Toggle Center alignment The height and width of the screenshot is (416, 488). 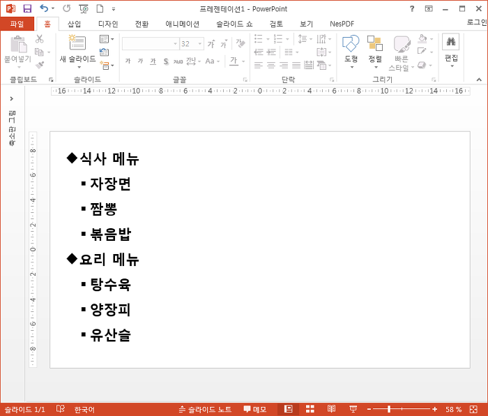coord(271,65)
